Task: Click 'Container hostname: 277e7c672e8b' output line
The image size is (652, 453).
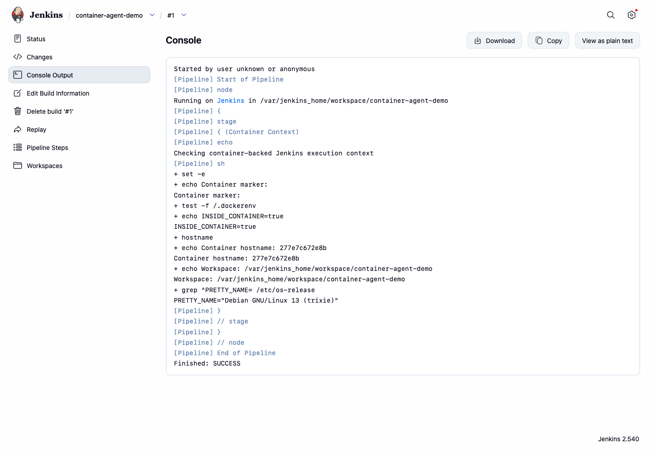Action: (x=236, y=258)
